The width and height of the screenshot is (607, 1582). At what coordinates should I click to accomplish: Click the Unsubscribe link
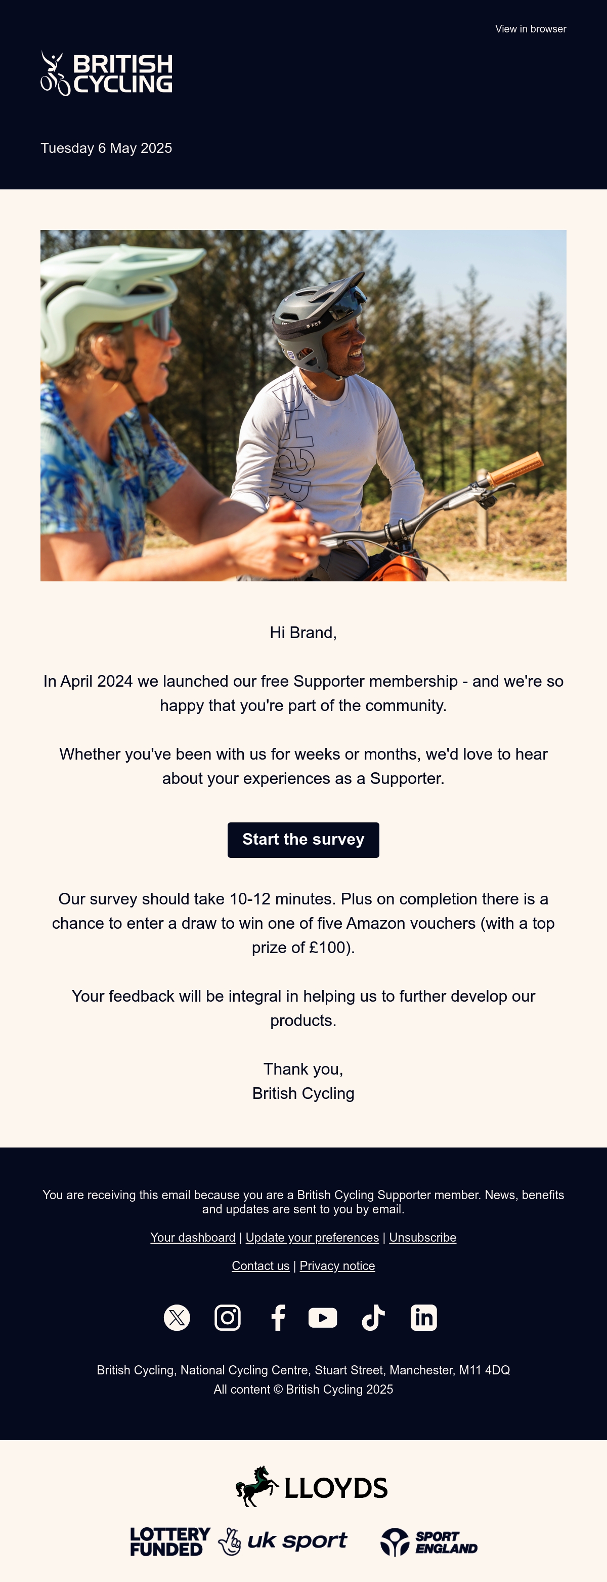(422, 1238)
